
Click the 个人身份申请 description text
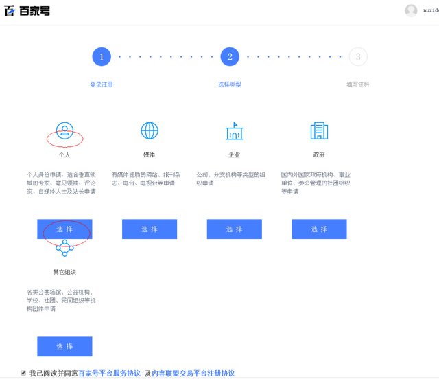(61, 183)
